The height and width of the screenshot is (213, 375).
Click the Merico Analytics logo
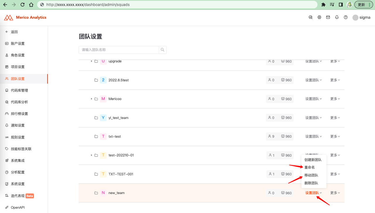pos(25,18)
